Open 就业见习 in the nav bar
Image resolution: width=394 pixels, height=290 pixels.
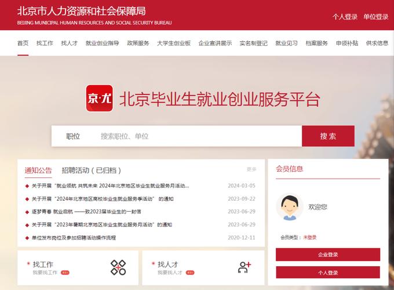pos(286,43)
